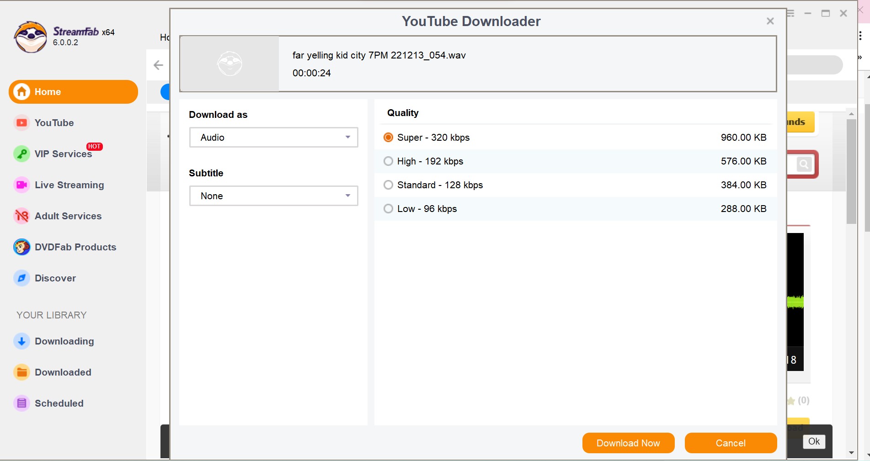870x461 pixels.
Task: Open the Downloaded library list
Action: pos(63,372)
